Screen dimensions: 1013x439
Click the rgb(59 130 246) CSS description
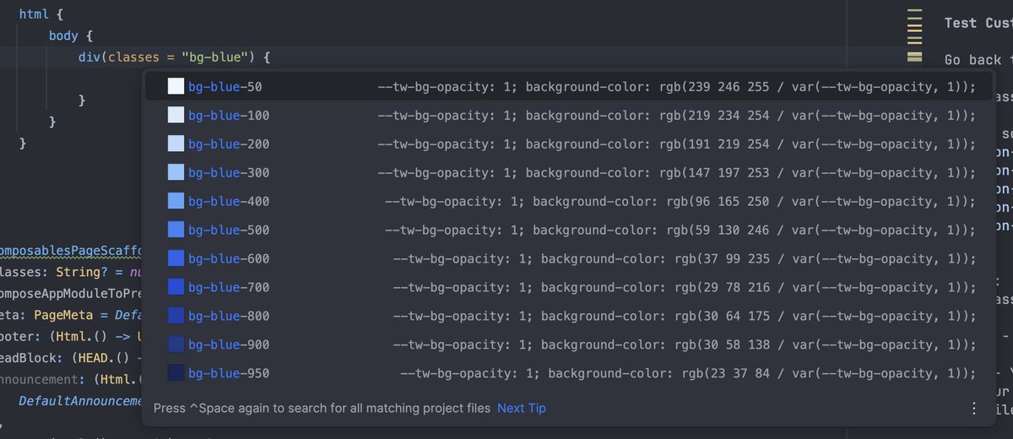coord(680,230)
